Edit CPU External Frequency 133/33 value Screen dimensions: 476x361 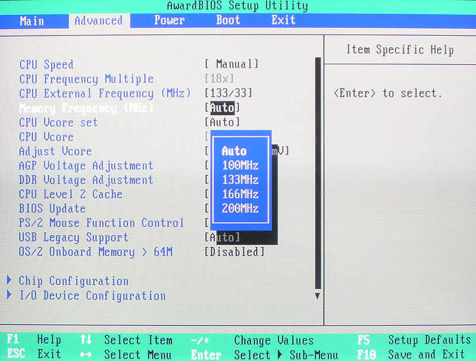tap(228, 93)
